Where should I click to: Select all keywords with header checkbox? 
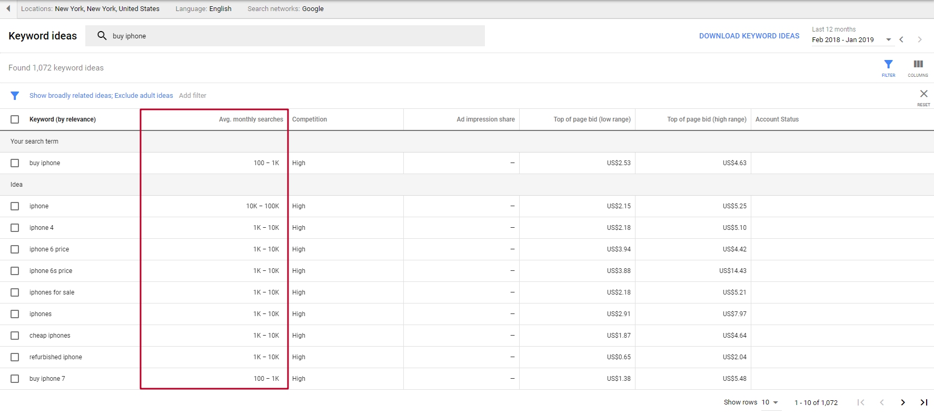pyautogui.click(x=15, y=119)
